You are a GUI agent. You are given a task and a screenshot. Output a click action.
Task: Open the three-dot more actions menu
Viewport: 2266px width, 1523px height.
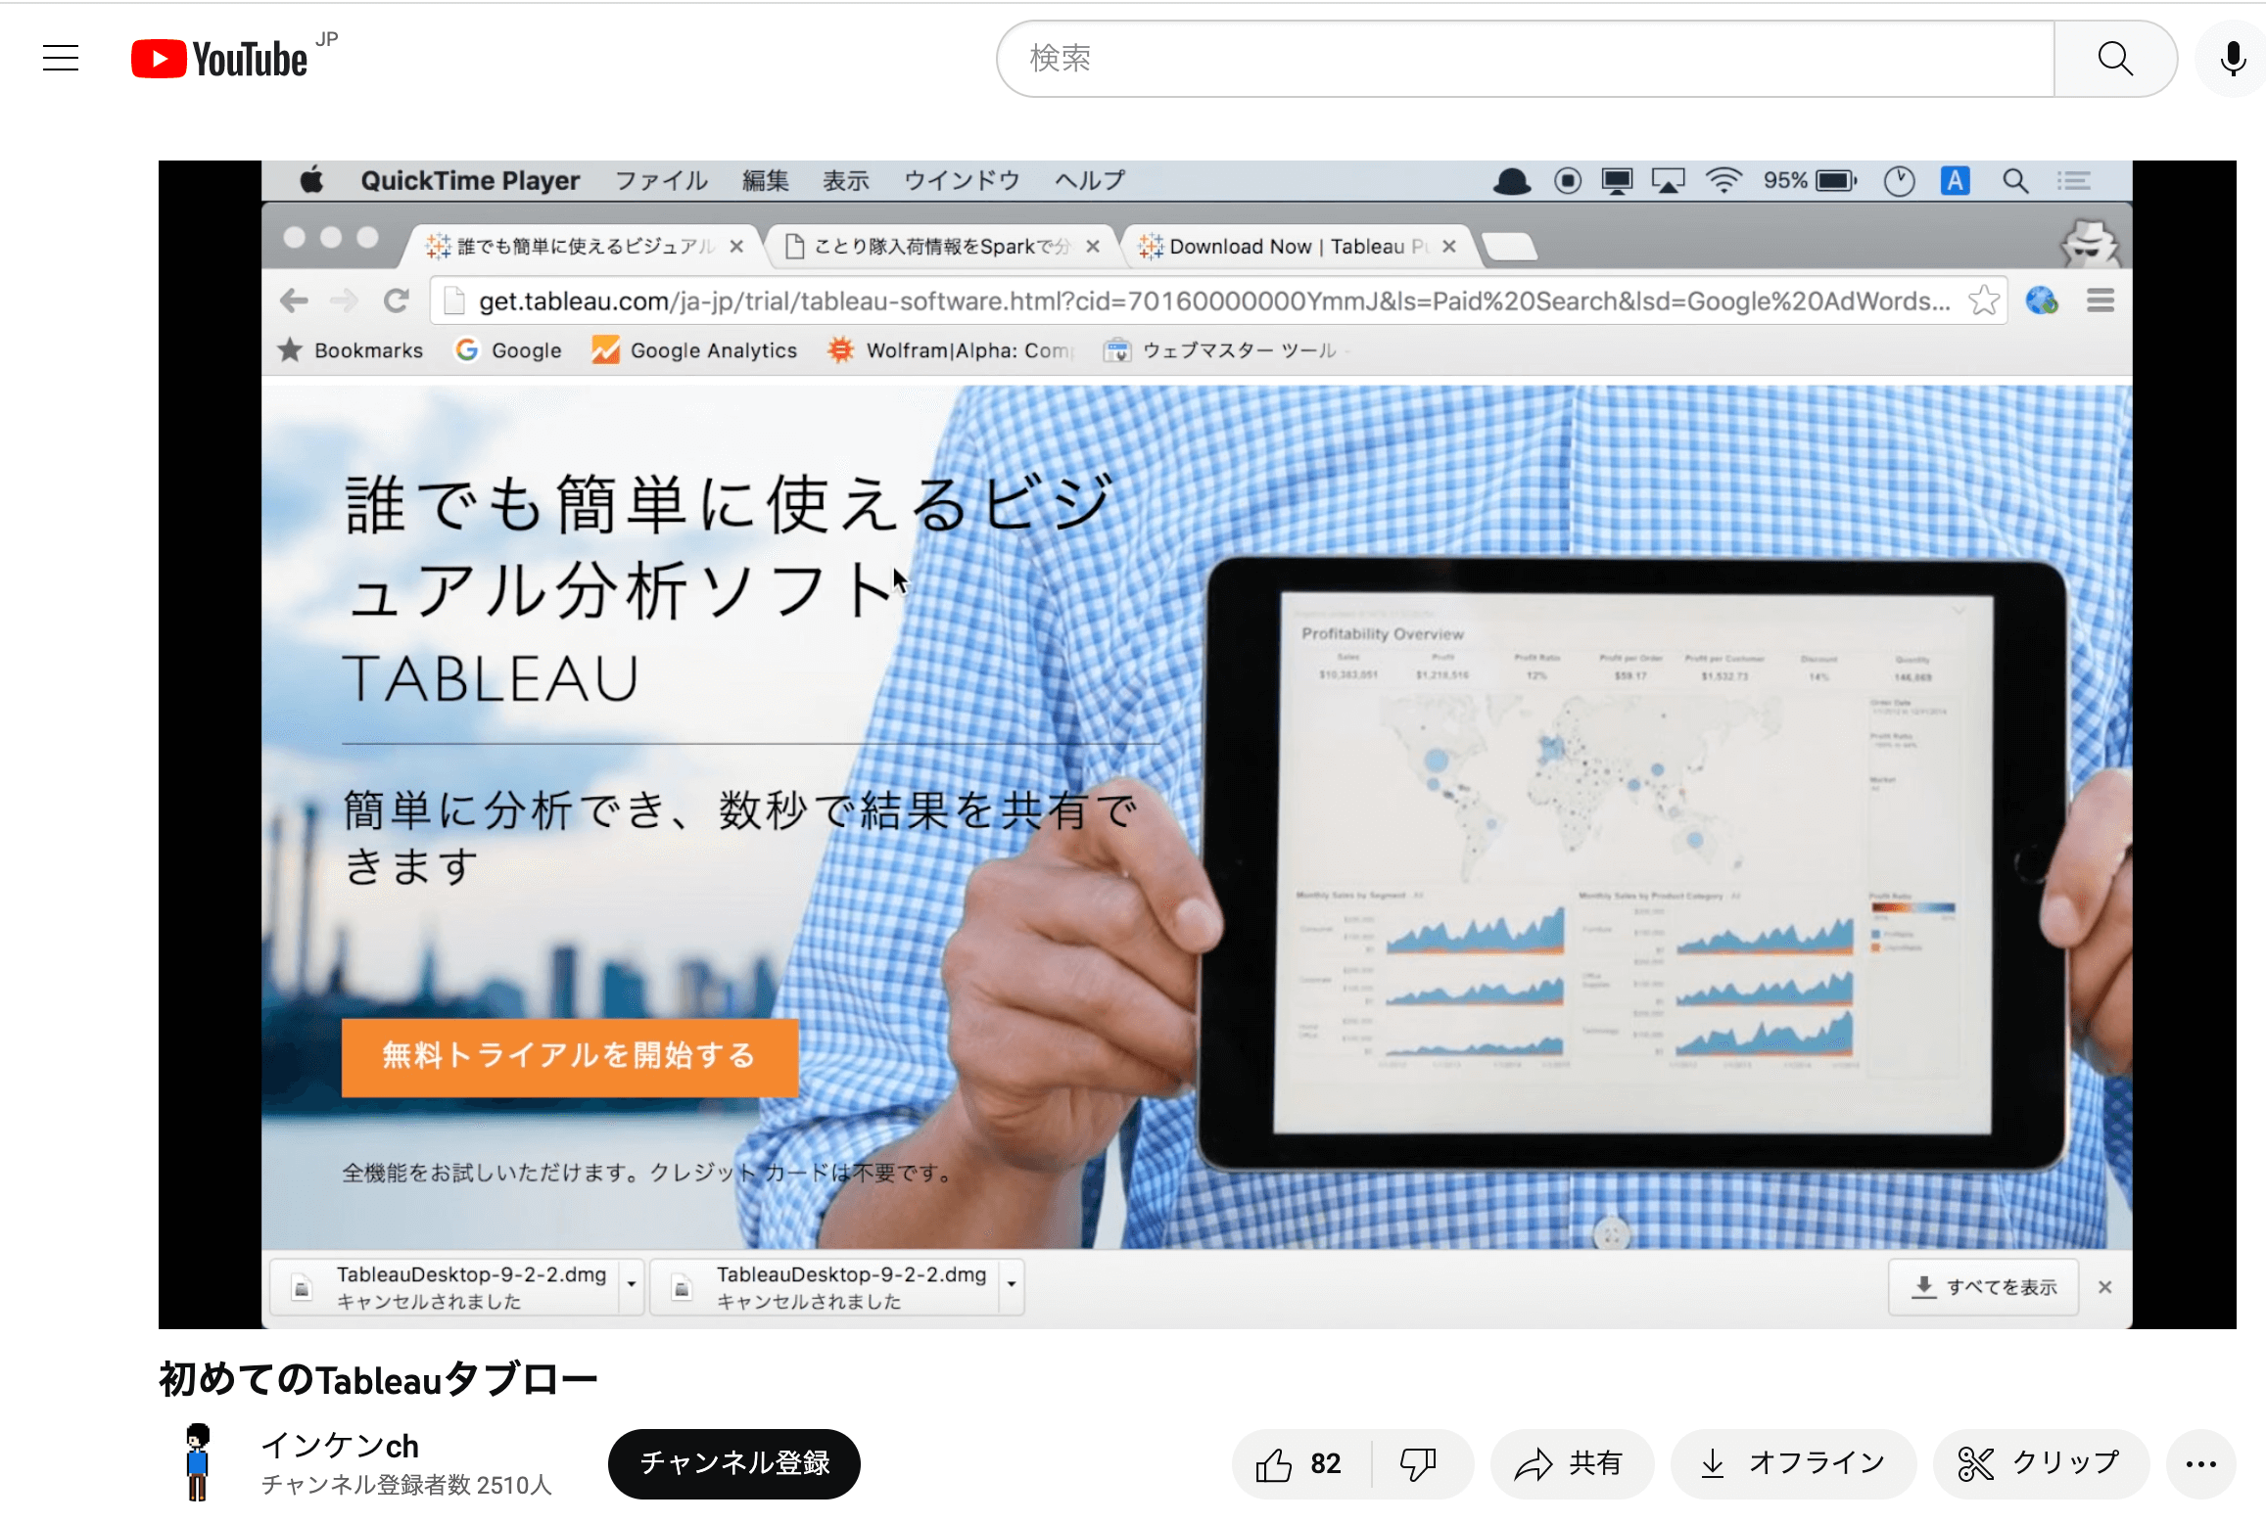click(2201, 1464)
